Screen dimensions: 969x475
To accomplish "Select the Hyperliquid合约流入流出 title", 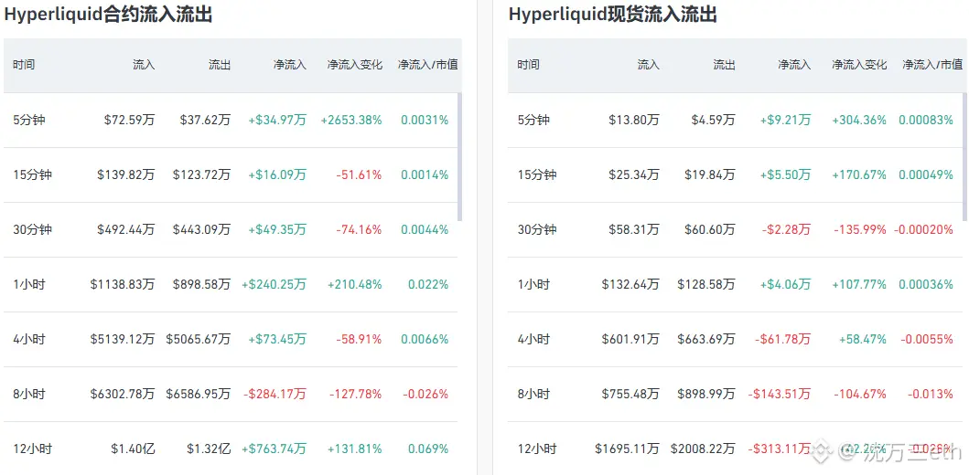I will [x=108, y=15].
